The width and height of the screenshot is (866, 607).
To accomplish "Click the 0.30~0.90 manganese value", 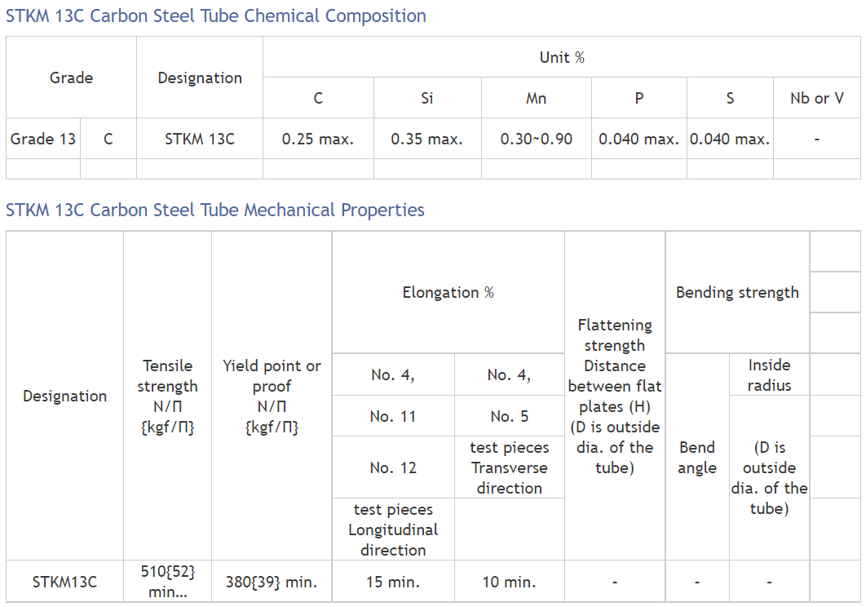I will click(536, 139).
